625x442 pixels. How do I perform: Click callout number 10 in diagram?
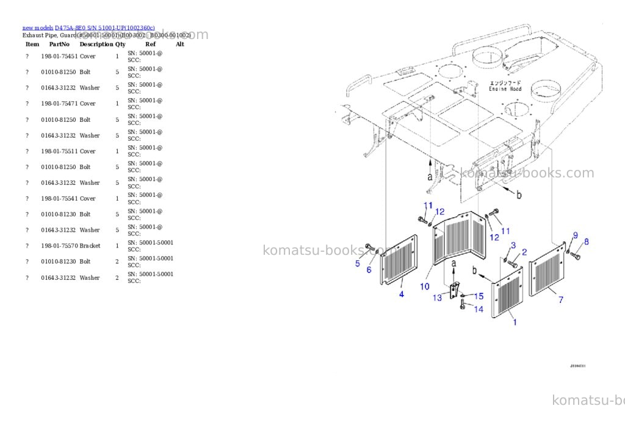(425, 287)
